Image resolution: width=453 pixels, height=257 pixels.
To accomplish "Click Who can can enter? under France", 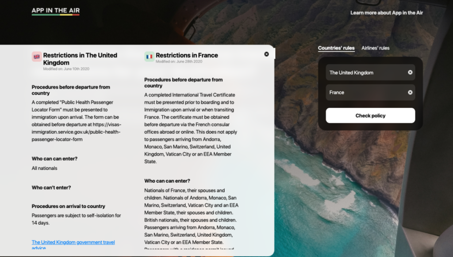I will pyautogui.click(x=167, y=181).
